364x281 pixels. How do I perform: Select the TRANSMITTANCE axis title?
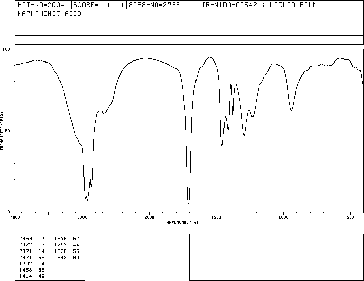click(2, 131)
